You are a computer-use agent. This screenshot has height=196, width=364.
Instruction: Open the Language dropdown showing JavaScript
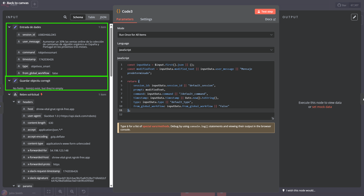pyautogui.click(x=196, y=50)
